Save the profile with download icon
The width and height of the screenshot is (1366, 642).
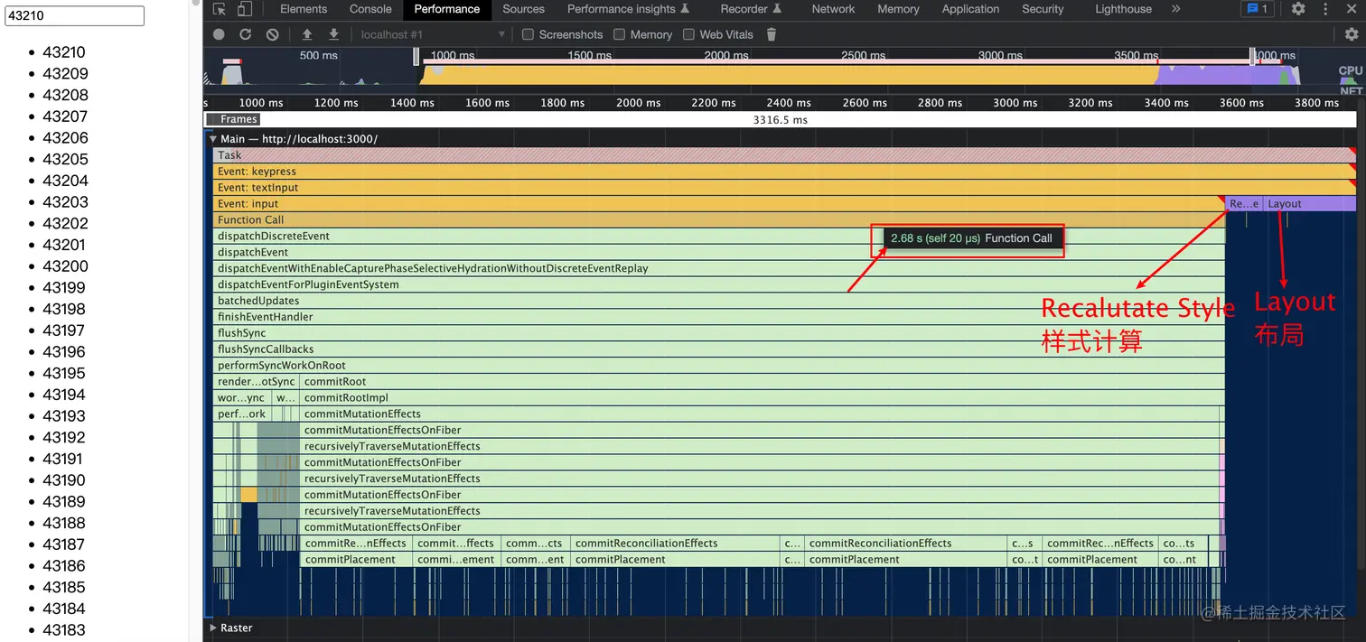(333, 34)
